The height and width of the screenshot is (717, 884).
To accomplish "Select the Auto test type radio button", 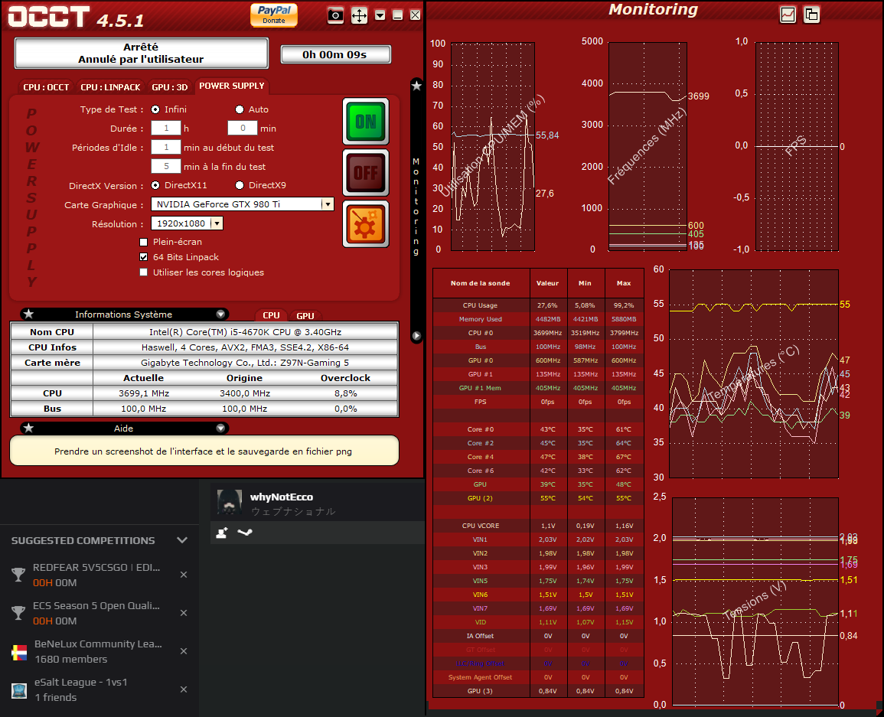I will pos(240,109).
